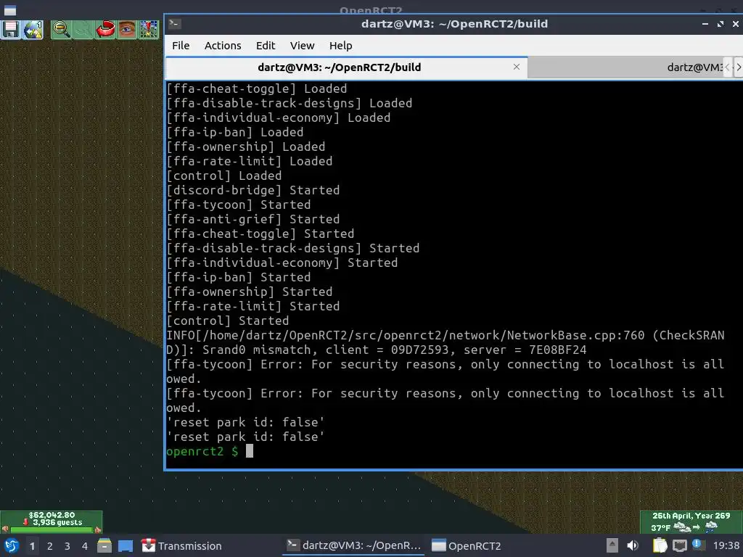
Task: Switch to workspace 1
Action: pyautogui.click(x=32, y=546)
